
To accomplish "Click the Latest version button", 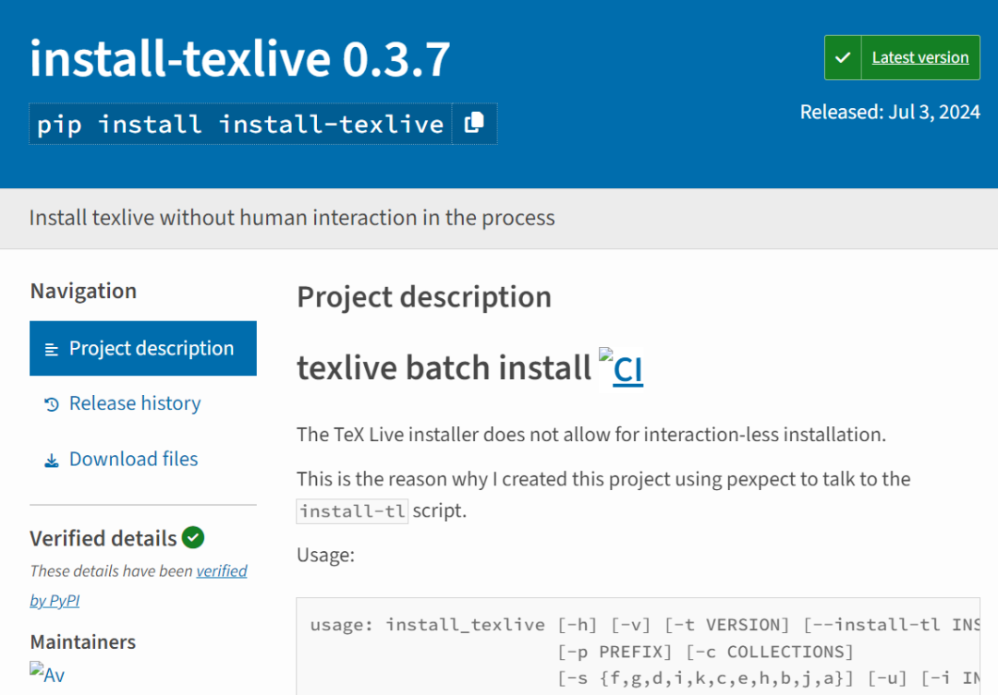I will coord(902,57).
